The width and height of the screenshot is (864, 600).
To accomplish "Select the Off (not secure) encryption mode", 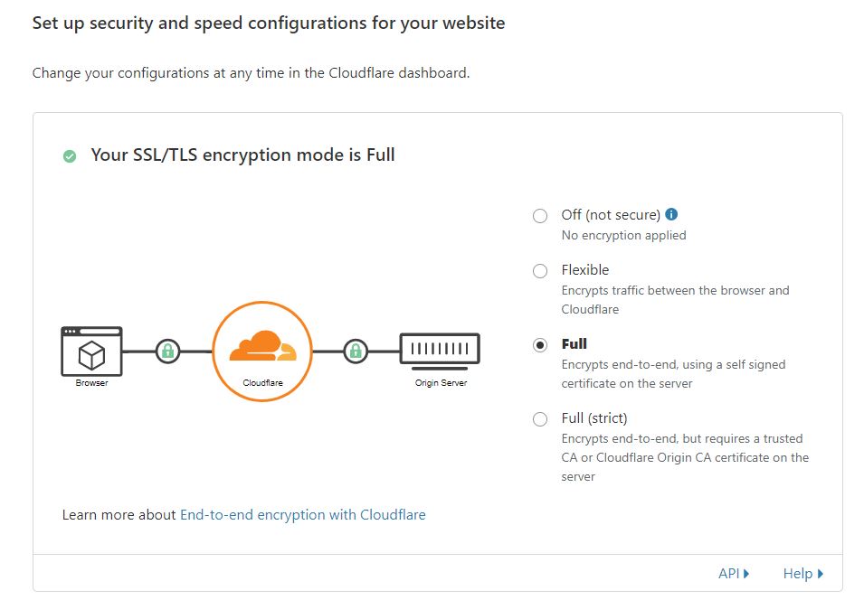I will (x=540, y=215).
